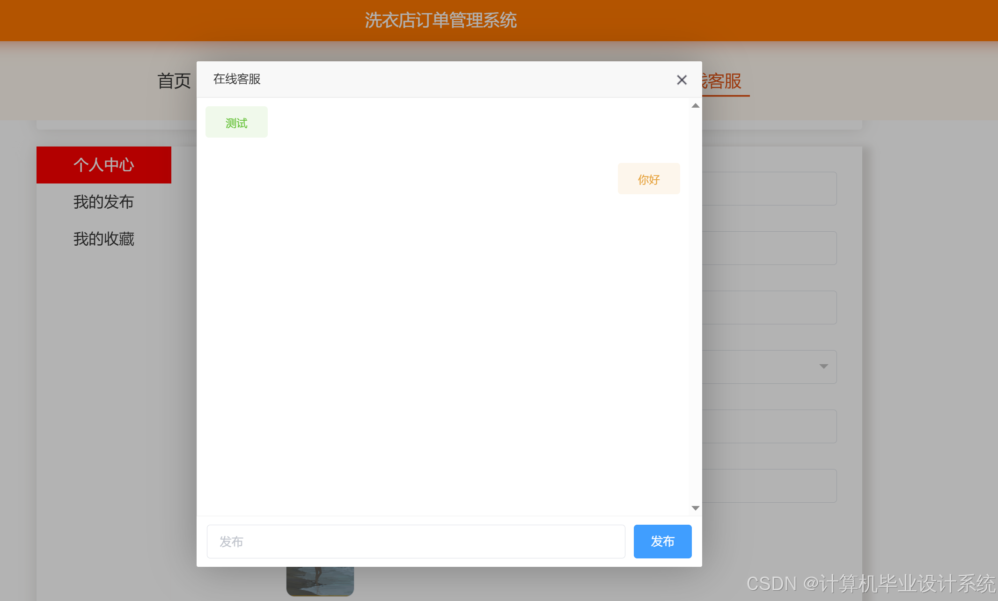Select the green 测试 message bubble
Viewport: 998px width, 601px height.
point(236,123)
